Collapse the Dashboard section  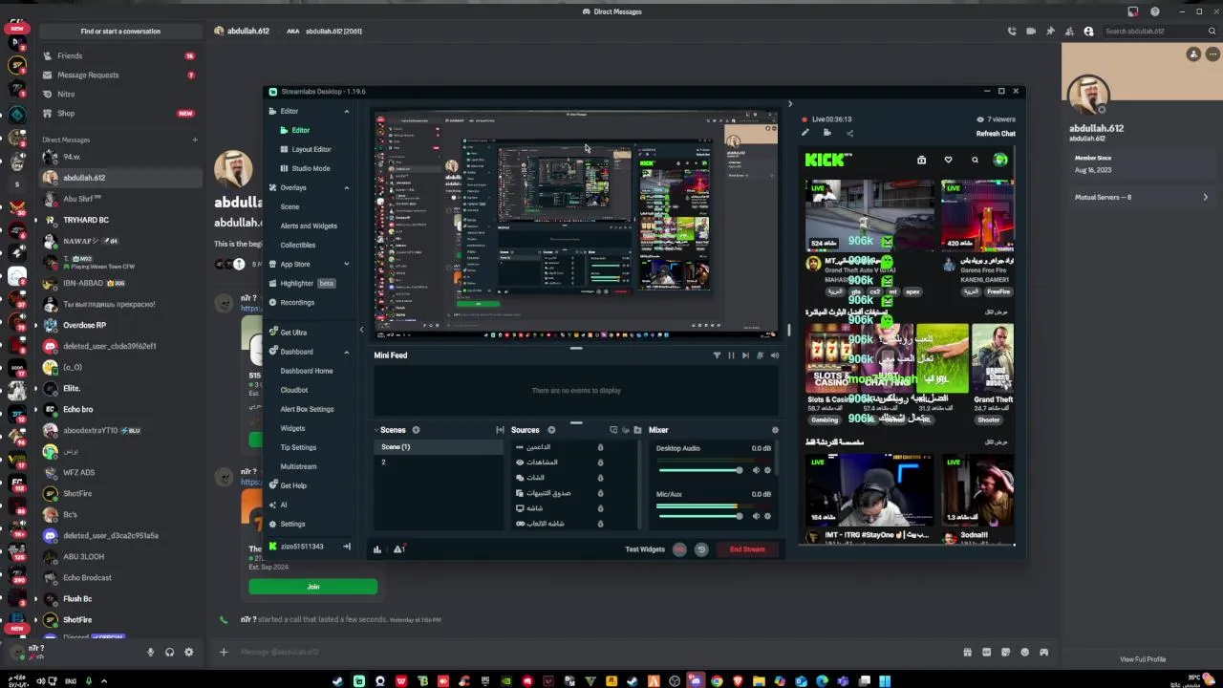point(347,352)
